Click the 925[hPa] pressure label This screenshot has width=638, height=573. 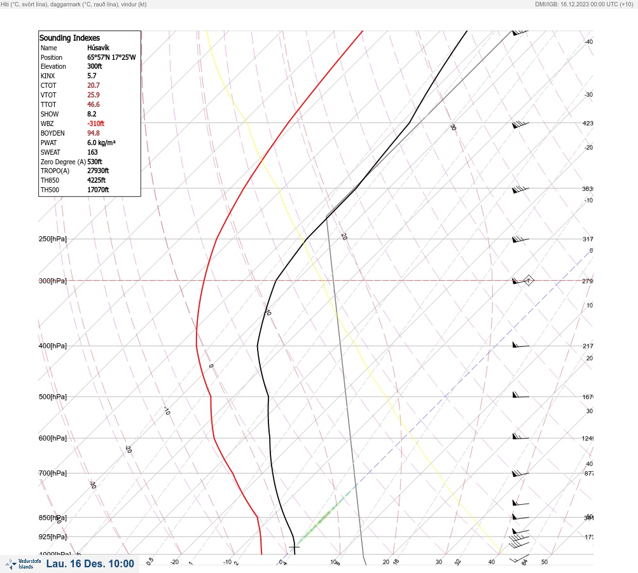pyautogui.click(x=53, y=537)
